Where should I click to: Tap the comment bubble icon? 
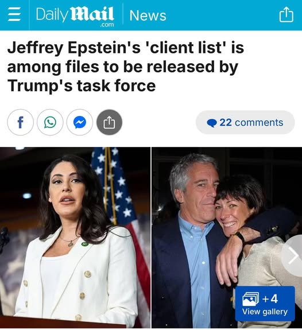(x=212, y=123)
